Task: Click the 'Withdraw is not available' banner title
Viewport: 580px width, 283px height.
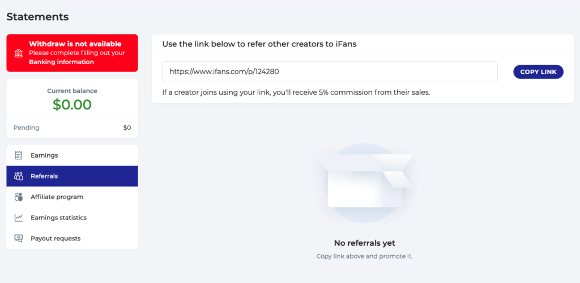Action: [x=75, y=44]
